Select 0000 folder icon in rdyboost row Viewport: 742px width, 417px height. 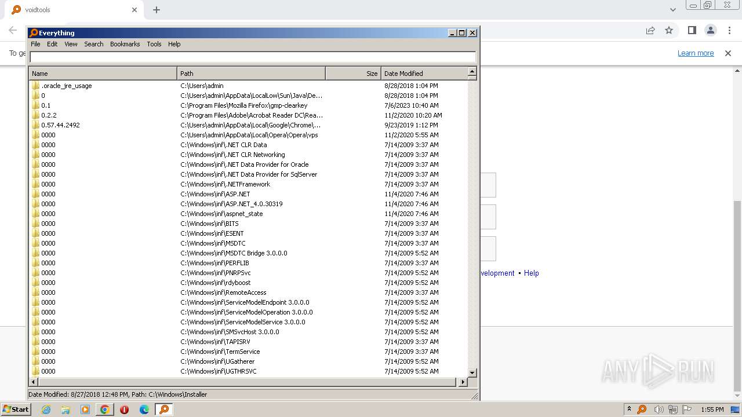(x=35, y=283)
